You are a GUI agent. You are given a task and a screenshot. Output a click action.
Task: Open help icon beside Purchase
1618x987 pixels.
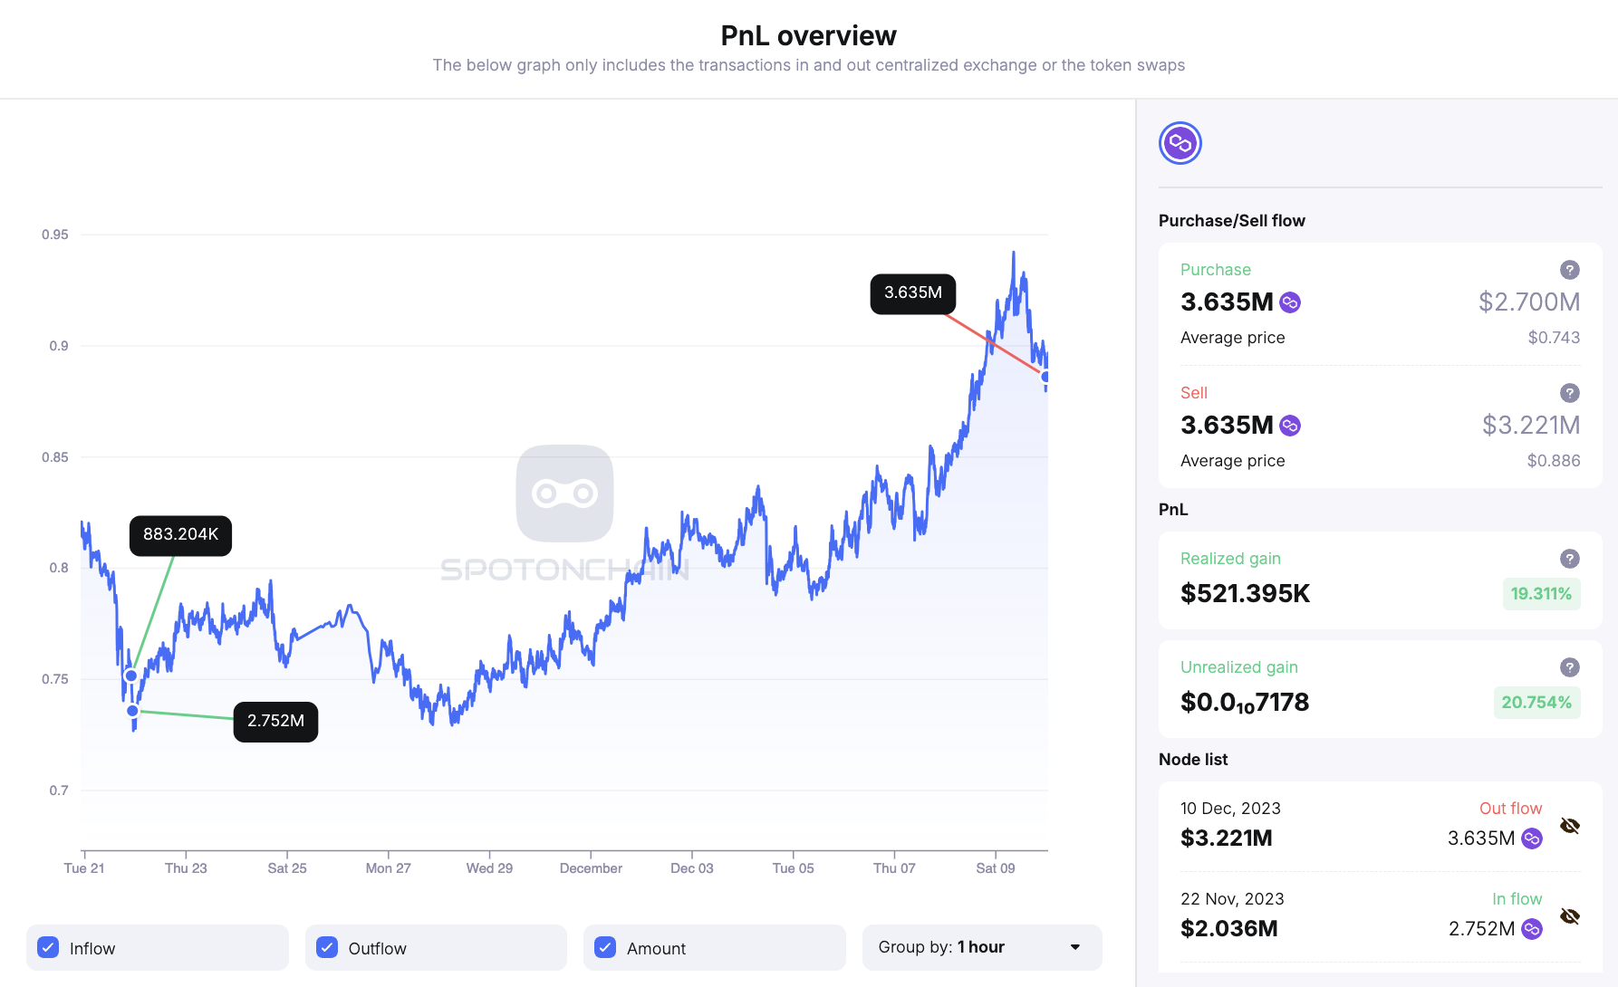(x=1569, y=270)
